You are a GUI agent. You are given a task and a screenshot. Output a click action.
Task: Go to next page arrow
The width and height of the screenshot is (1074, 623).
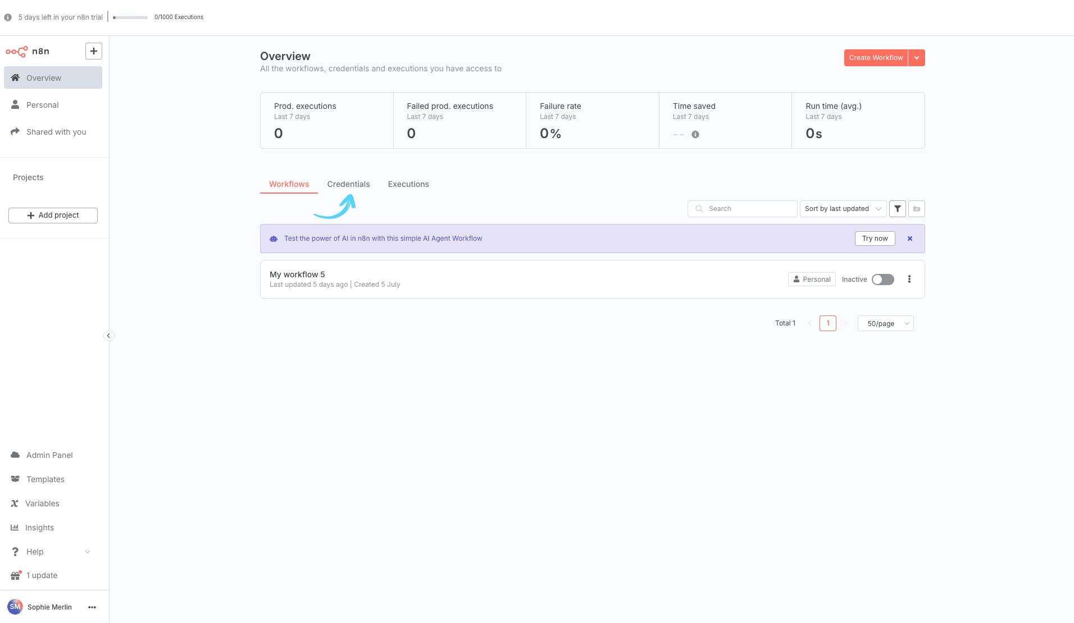[846, 323]
